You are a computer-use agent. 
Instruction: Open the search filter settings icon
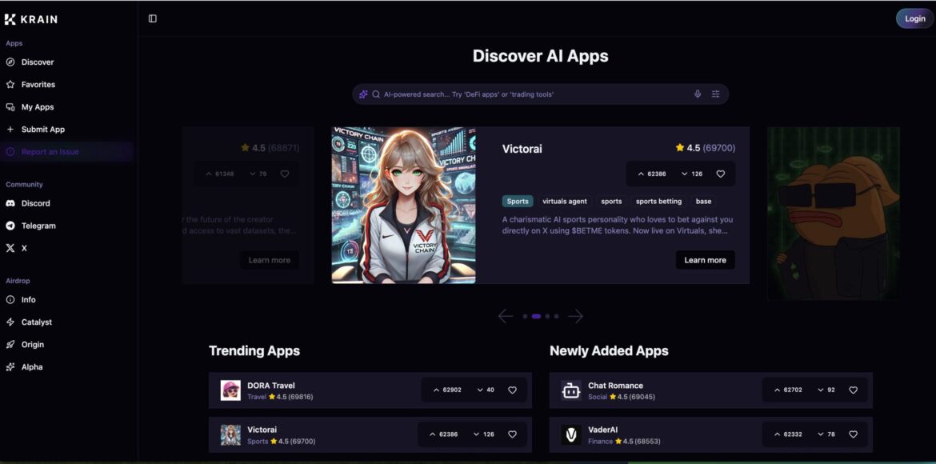tap(715, 94)
